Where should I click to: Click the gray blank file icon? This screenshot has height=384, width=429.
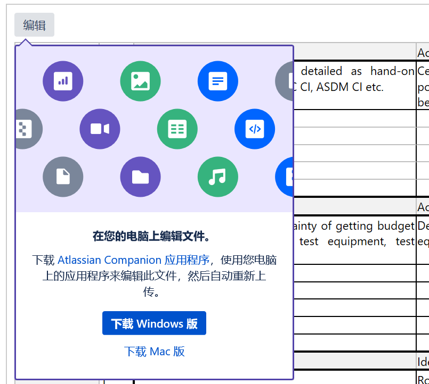pos(63,177)
